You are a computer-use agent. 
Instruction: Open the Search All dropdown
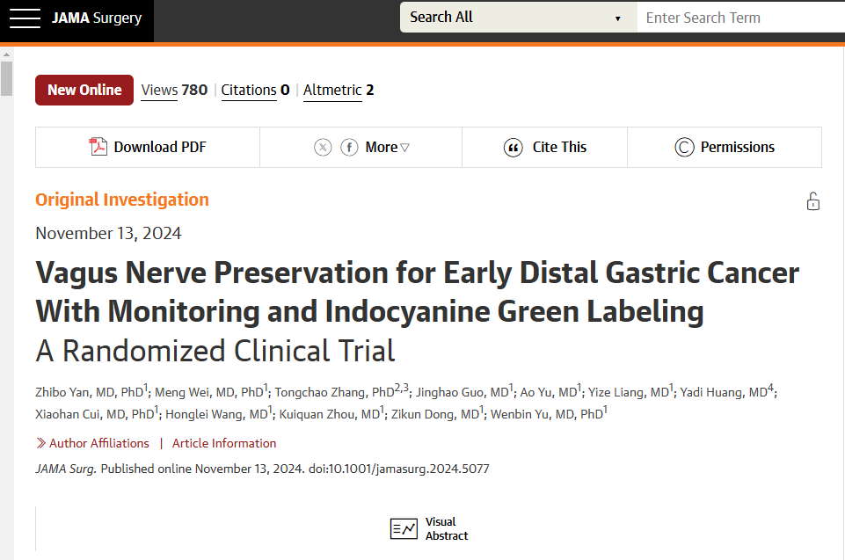point(518,18)
